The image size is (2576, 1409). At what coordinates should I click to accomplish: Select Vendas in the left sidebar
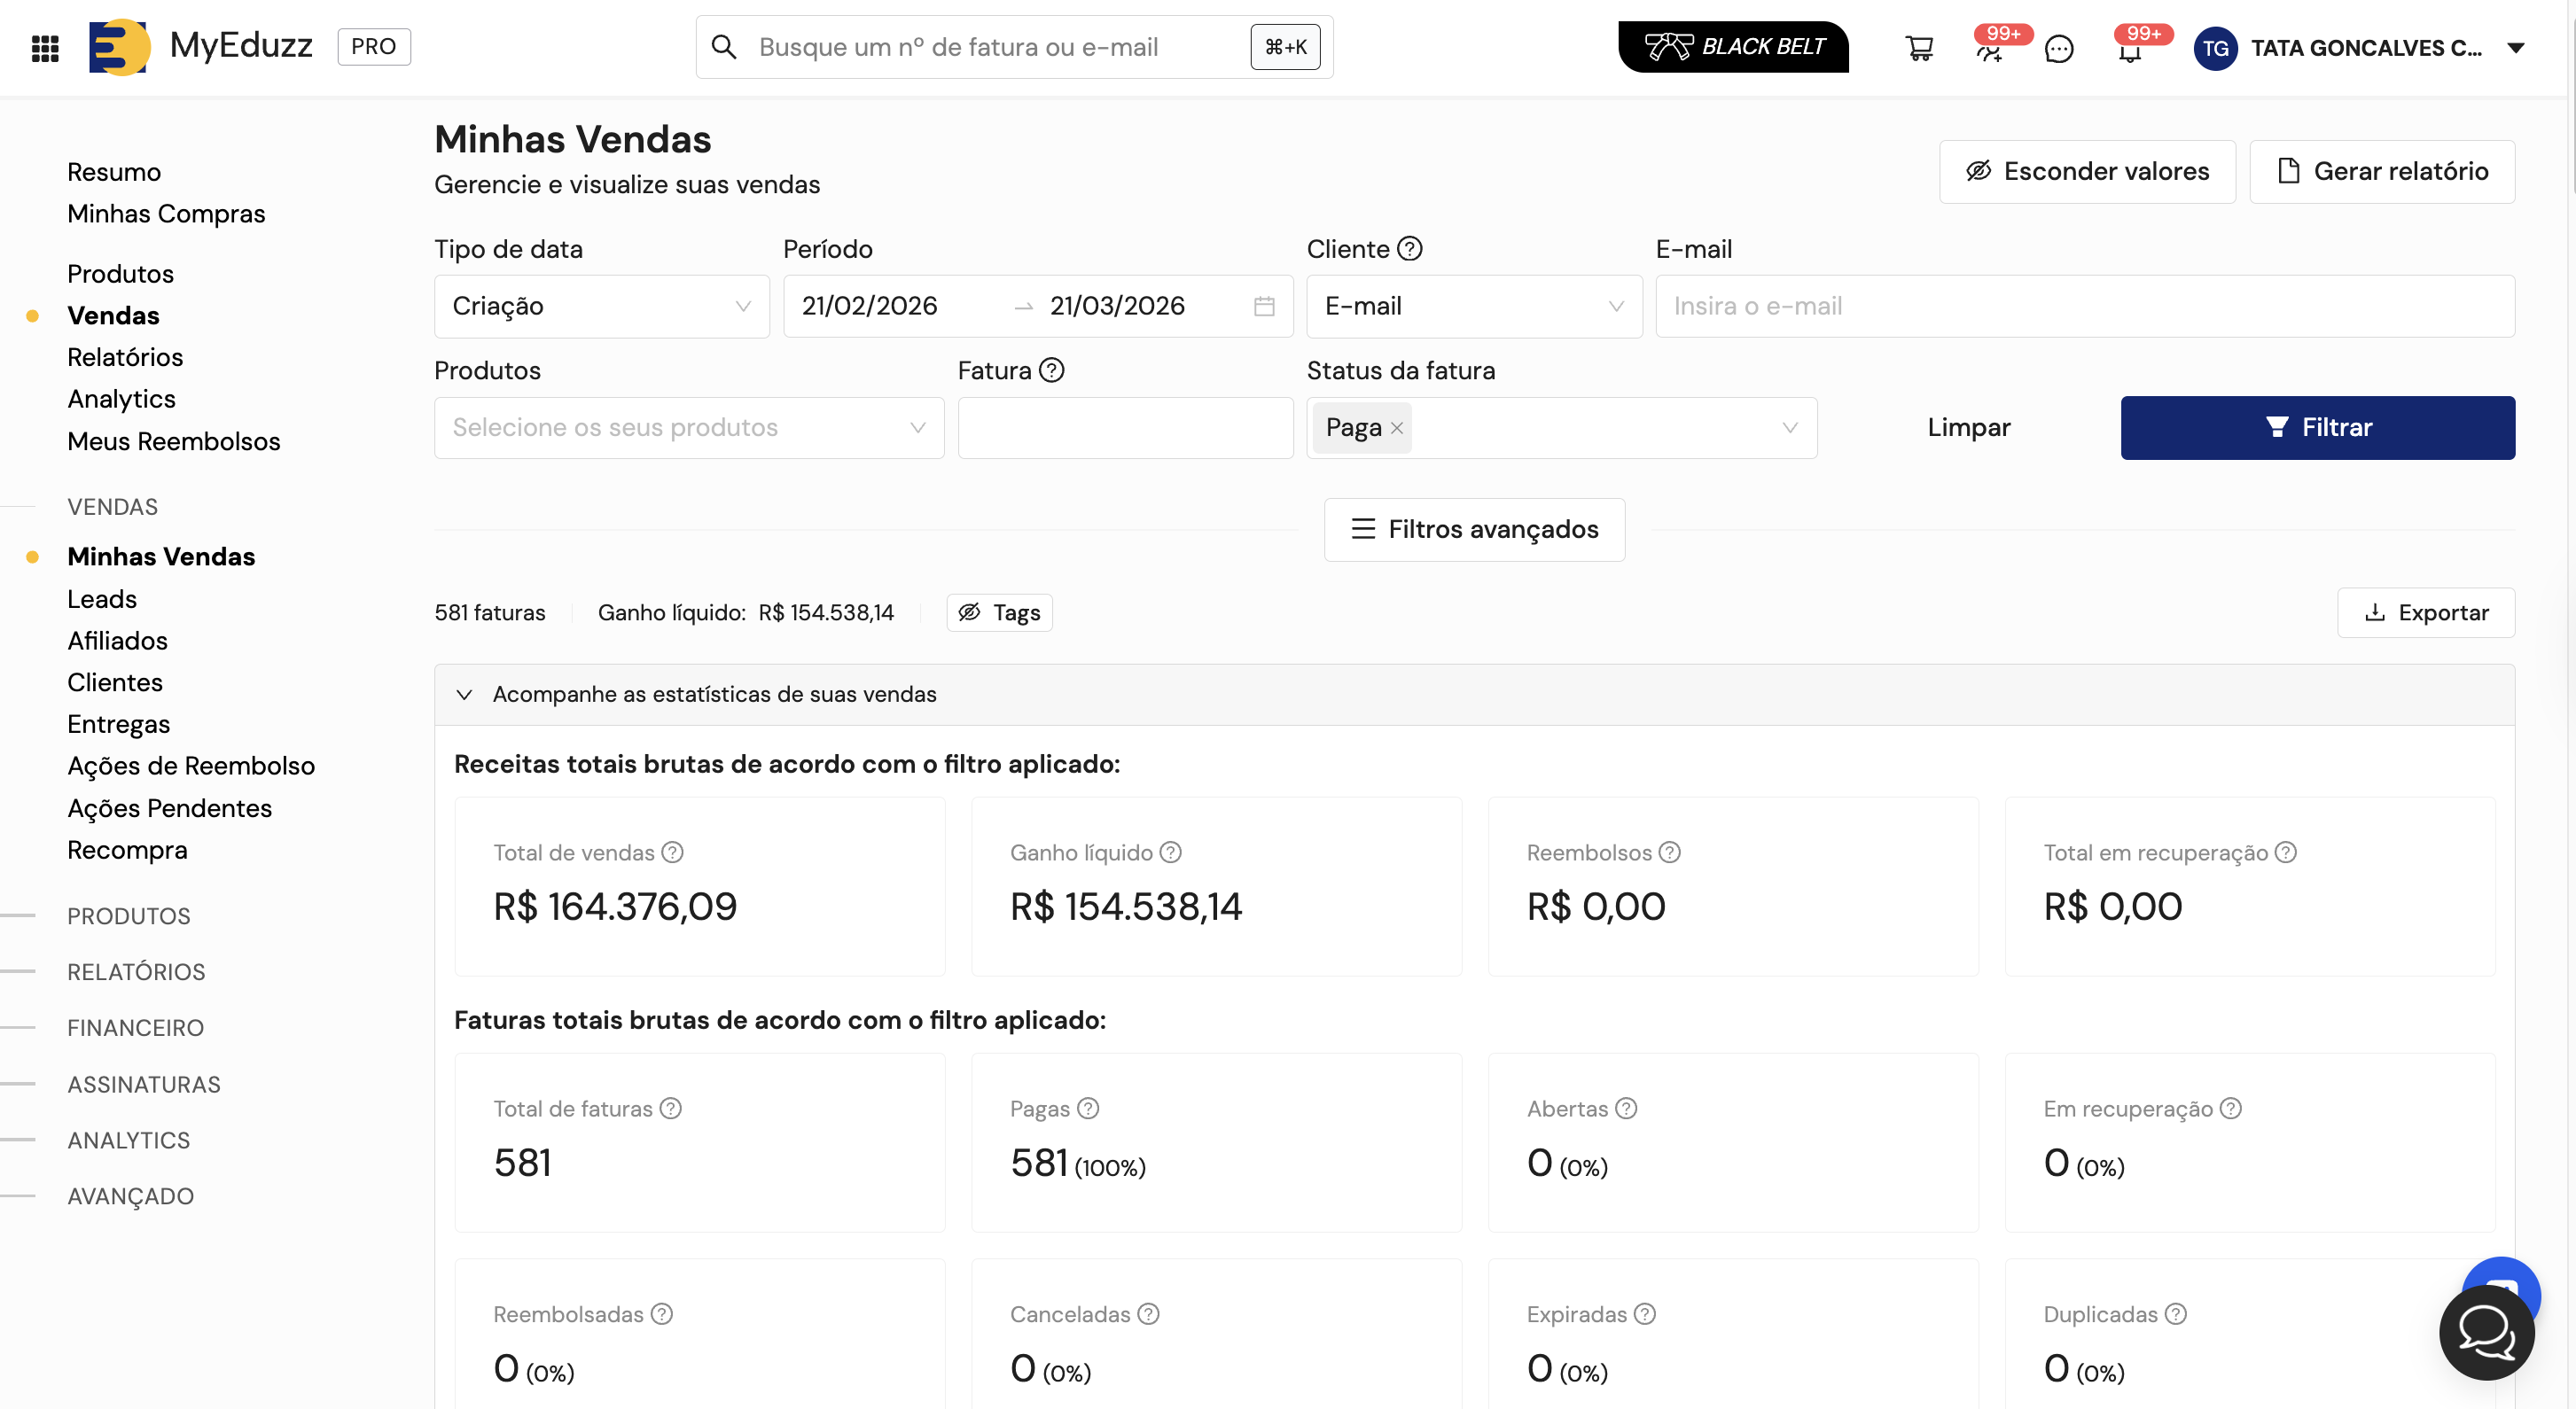(x=113, y=315)
